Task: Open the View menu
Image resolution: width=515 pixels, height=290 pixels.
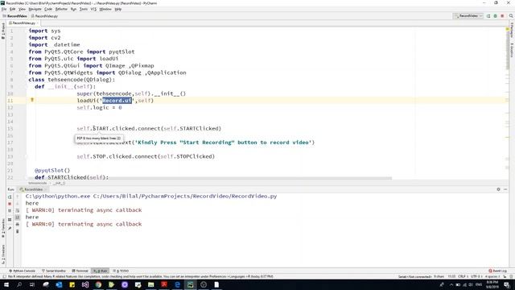Action: pyautogui.click(x=22, y=9)
